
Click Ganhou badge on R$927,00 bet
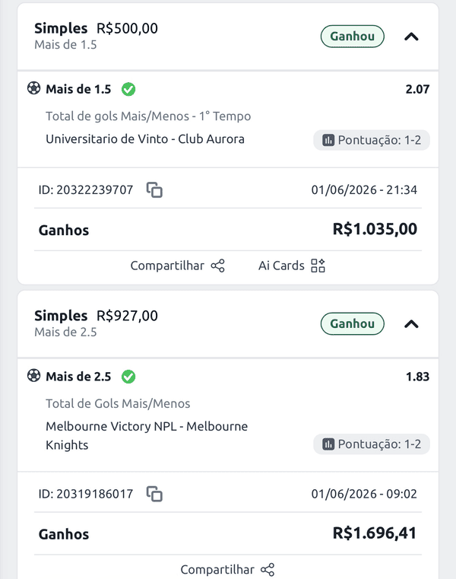click(353, 324)
